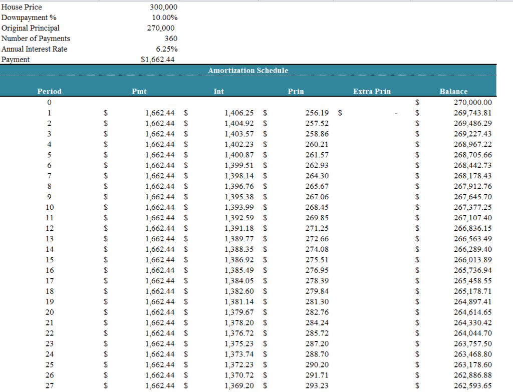Click interest value 1,379.67
513x392 pixels.
[239, 312]
